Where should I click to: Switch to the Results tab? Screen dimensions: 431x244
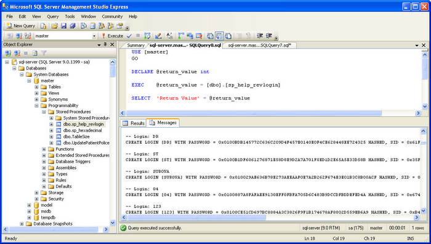point(134,124)
